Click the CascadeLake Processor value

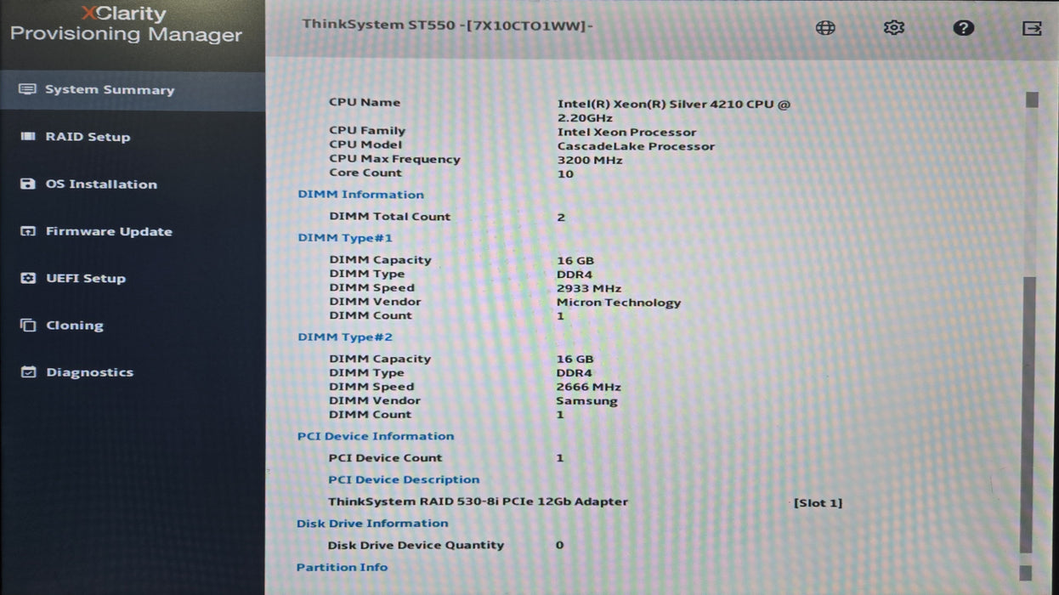[636, 146]
